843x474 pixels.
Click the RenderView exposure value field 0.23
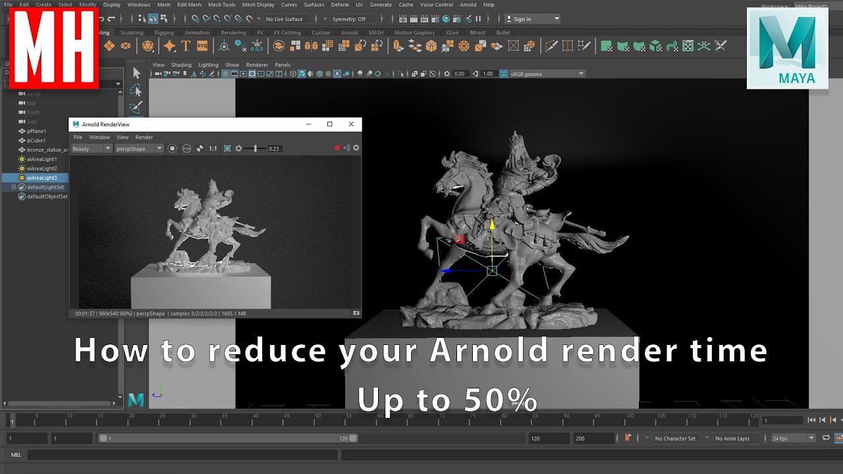[275, 149]
